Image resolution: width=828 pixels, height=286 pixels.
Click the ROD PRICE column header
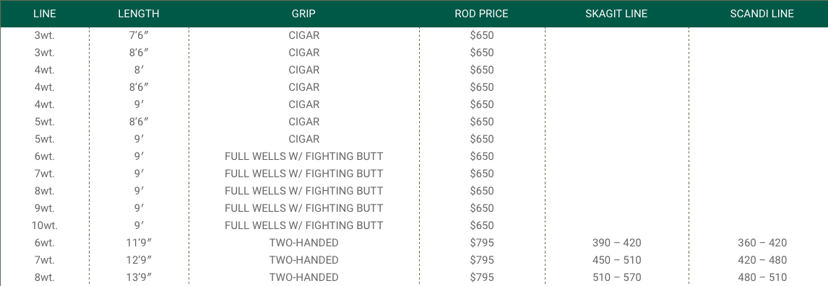point(482,14)
